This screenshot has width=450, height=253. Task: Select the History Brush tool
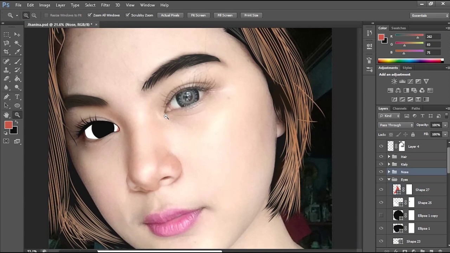coord(17,70)
